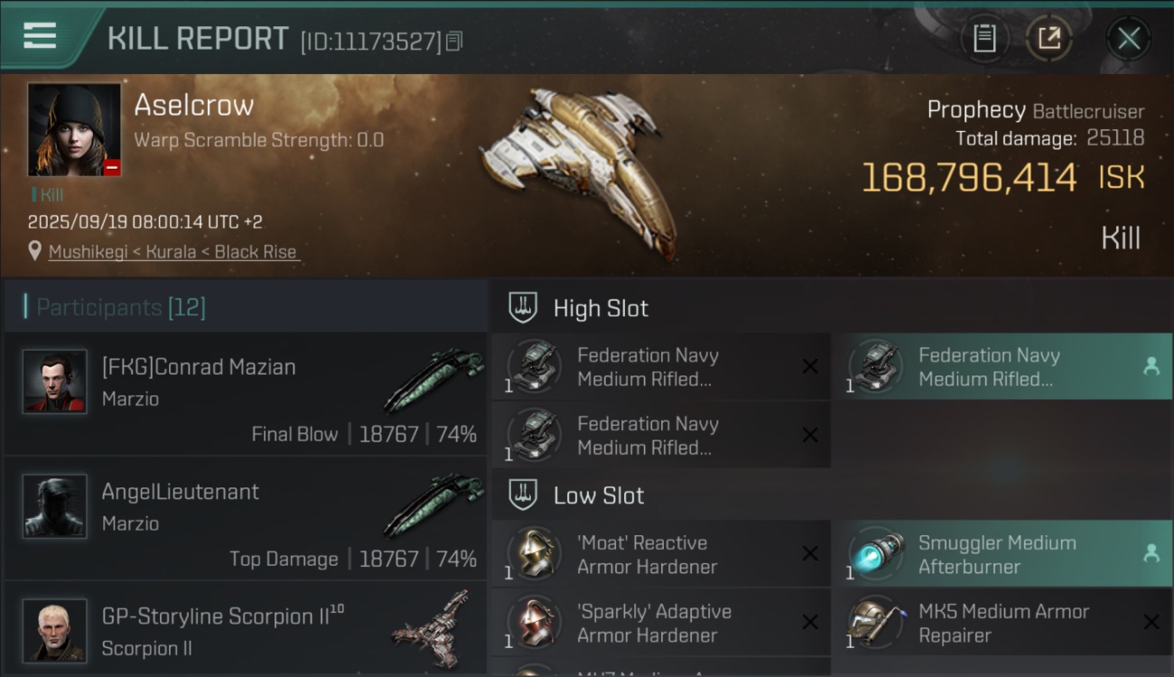Click 'Sparkly' Adaptive Armor Hardener icon
Screen dimensions: 1174x677
(x=533, y=623)
